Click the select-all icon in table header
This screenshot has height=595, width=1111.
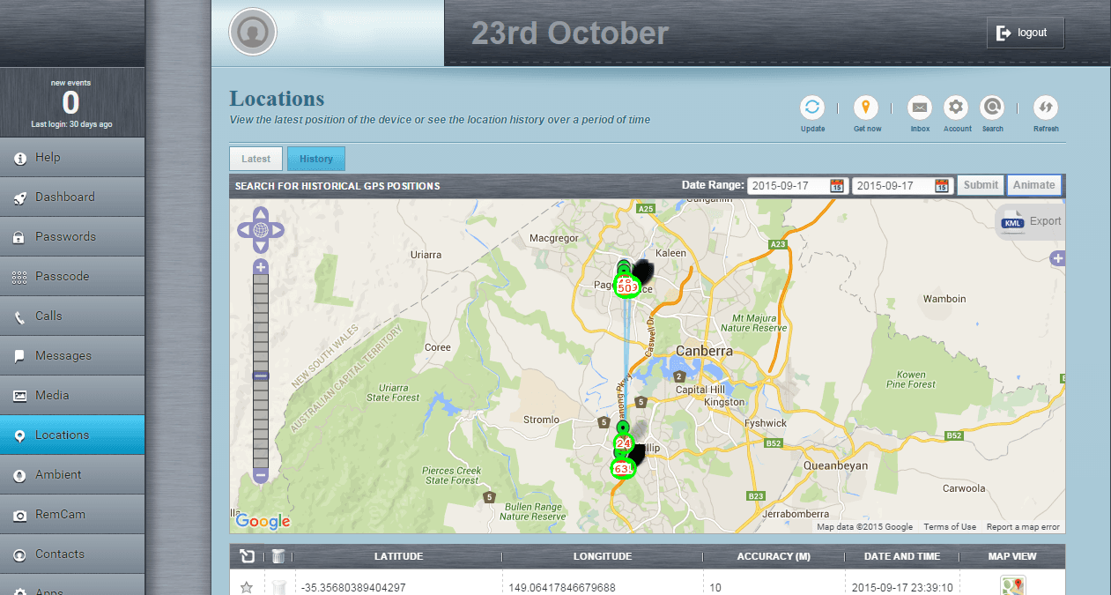[247, 556]
